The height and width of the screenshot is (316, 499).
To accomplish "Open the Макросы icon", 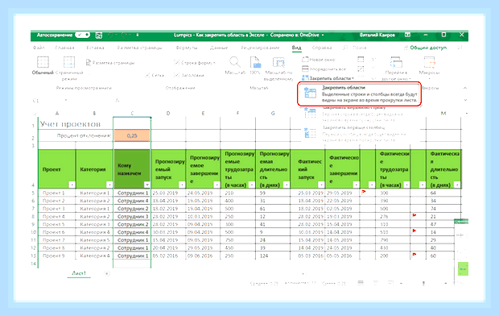I will [x=429, y=63].
